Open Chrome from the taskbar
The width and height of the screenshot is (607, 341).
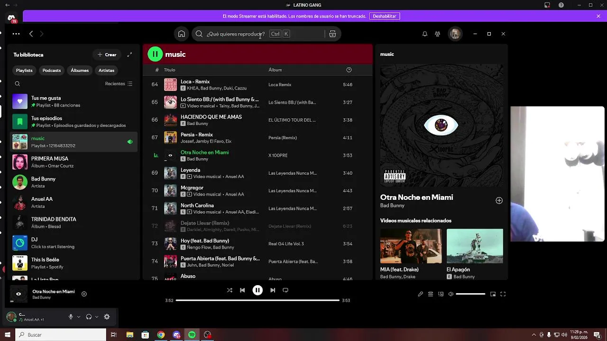pos(161,335)
